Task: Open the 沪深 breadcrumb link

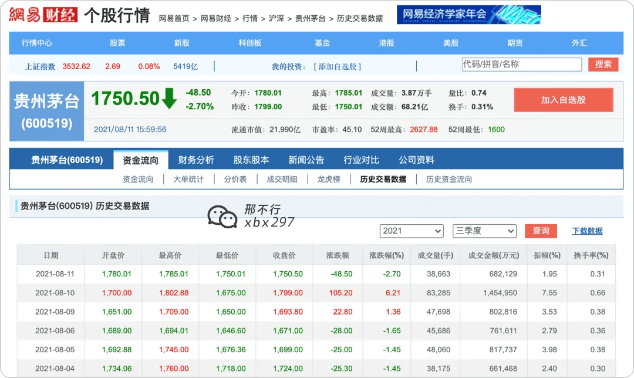Action: point(276,19)
